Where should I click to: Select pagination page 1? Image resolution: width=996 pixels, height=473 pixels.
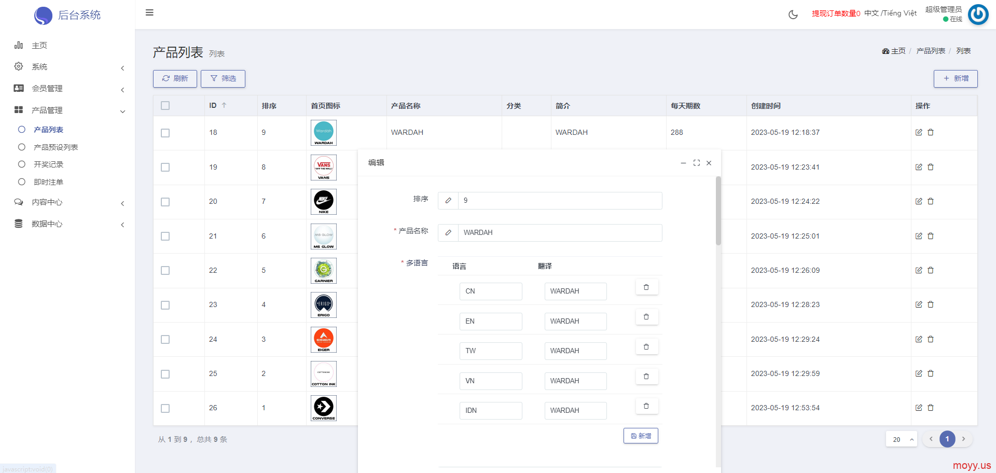947,439
